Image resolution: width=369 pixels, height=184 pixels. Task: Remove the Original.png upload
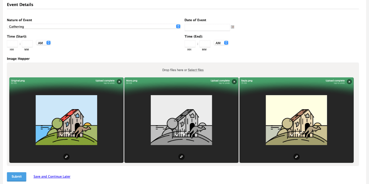point(119,82)
